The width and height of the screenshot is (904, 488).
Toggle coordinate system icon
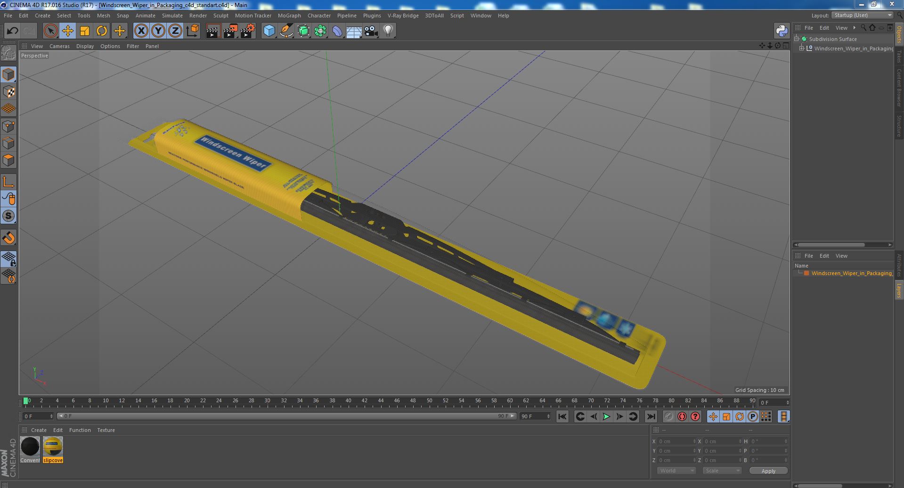point(193,31)
